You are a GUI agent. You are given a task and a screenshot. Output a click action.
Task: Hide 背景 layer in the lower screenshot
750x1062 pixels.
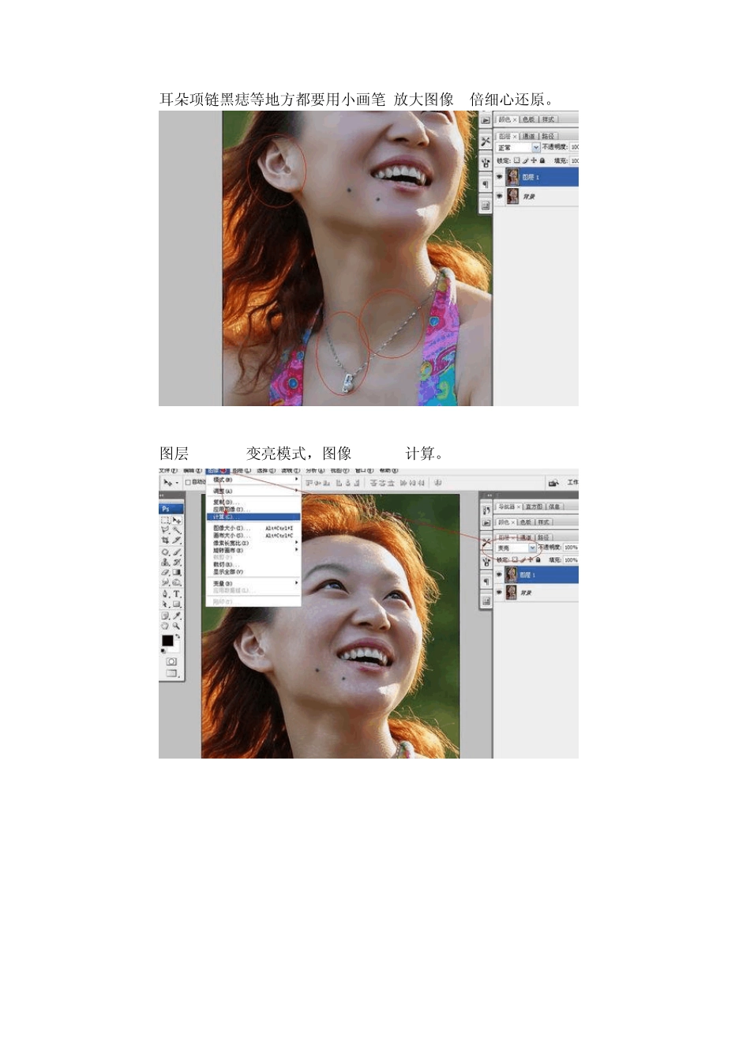(x=499, y=593)
